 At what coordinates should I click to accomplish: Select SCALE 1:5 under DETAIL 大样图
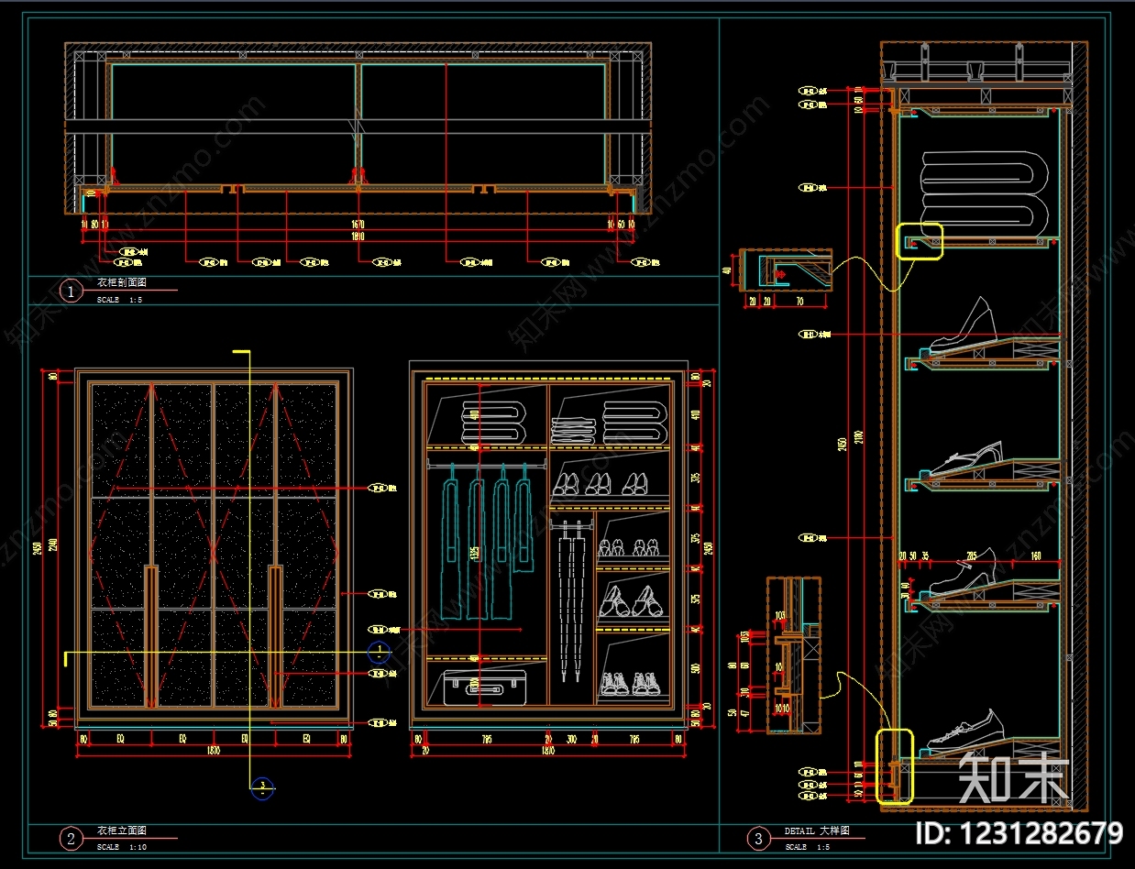tap(808, 847)
